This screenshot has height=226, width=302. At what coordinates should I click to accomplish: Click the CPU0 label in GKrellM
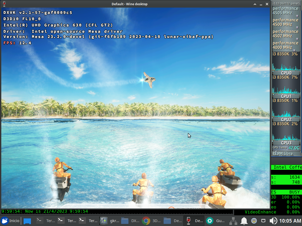tap(286, 73)
